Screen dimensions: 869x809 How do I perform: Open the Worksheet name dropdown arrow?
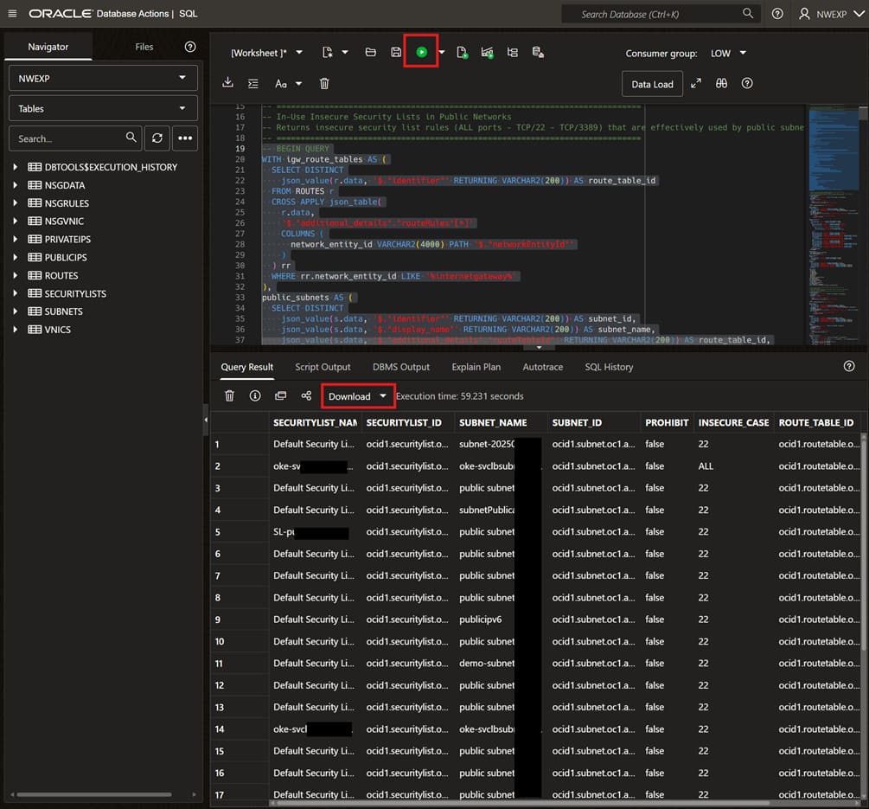tap(299, 53)
